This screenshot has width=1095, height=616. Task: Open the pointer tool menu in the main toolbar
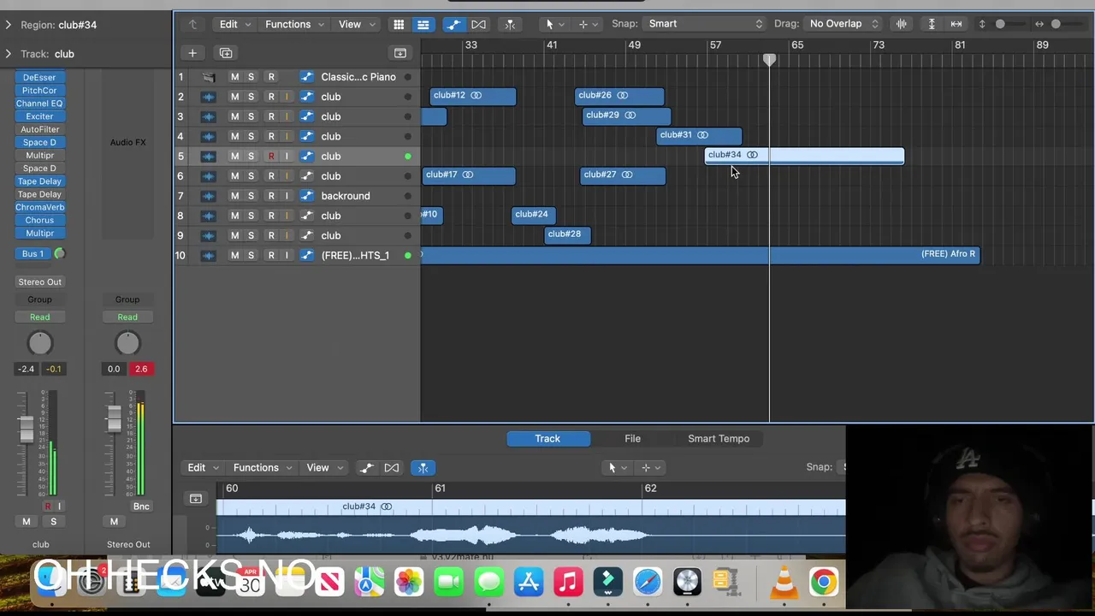(x=553, y=24)
